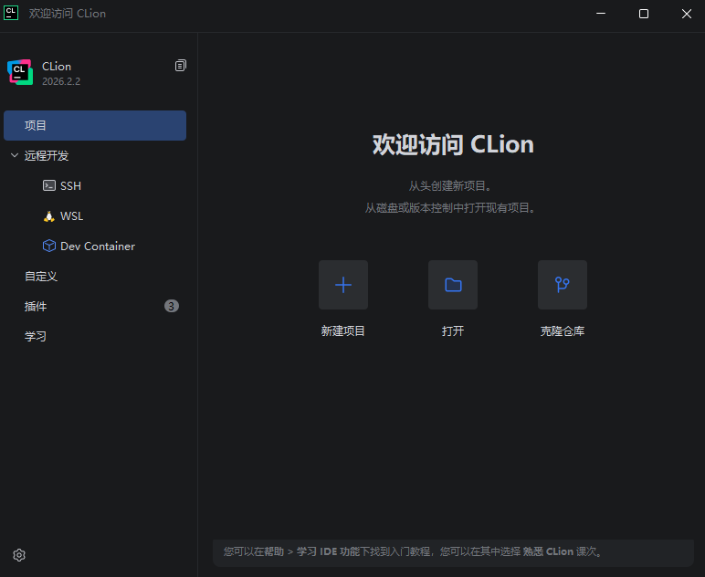Viewport: 705px width, 577px height.
Task: Click the SSH terminal icon
Action: point(49,185)
